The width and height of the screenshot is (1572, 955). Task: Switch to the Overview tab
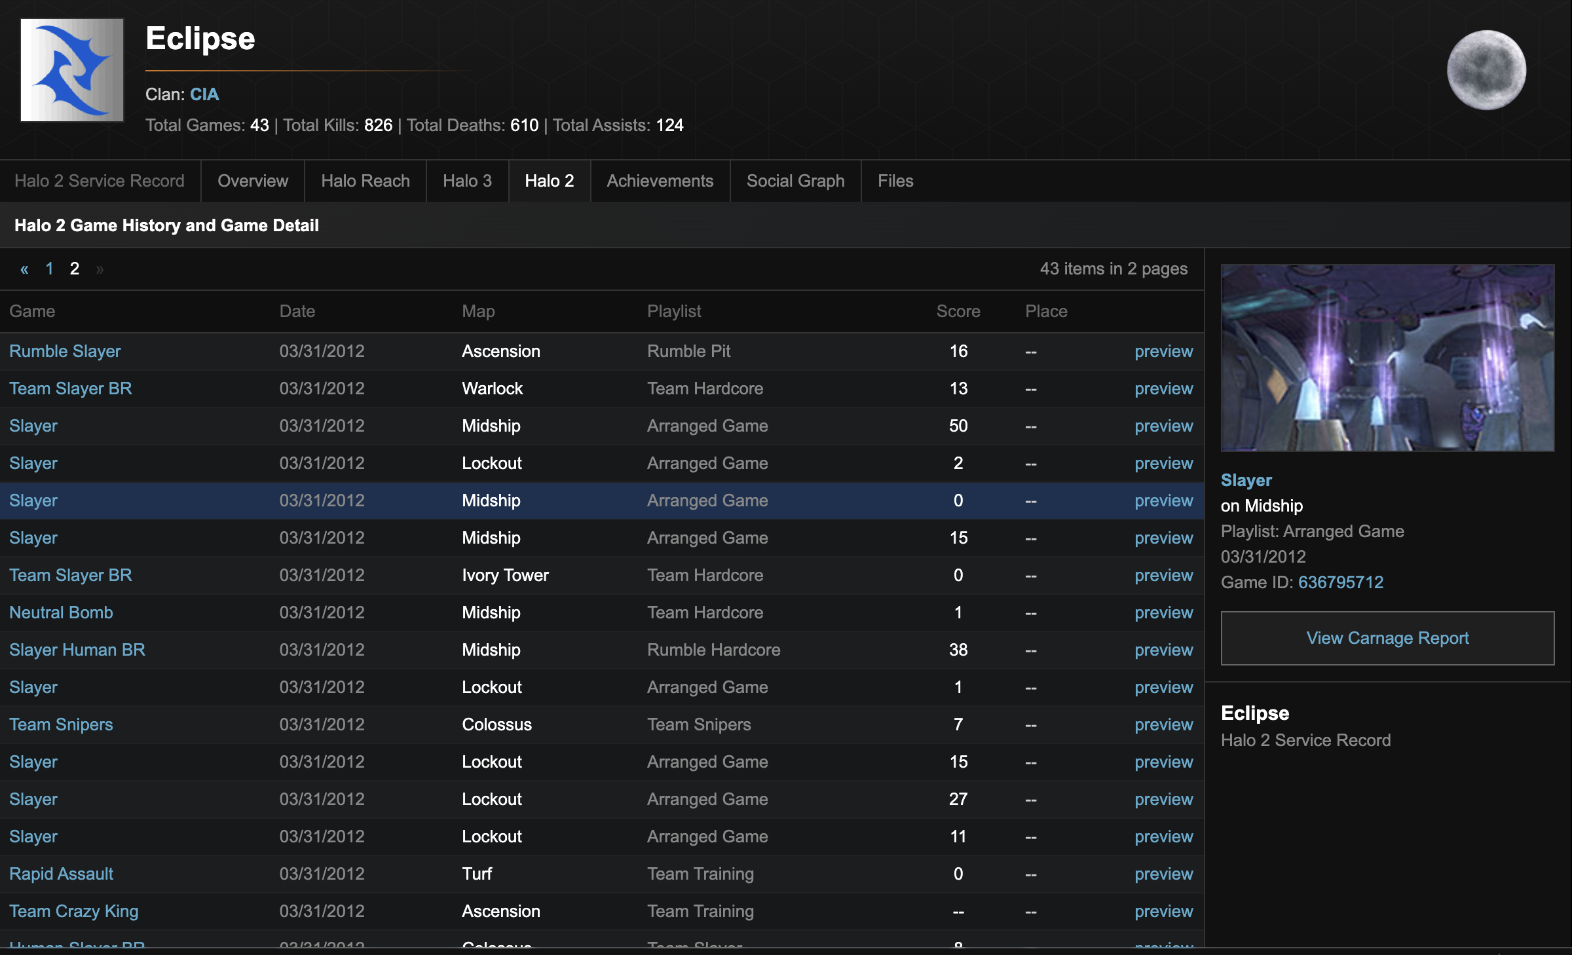coord(252,181)
